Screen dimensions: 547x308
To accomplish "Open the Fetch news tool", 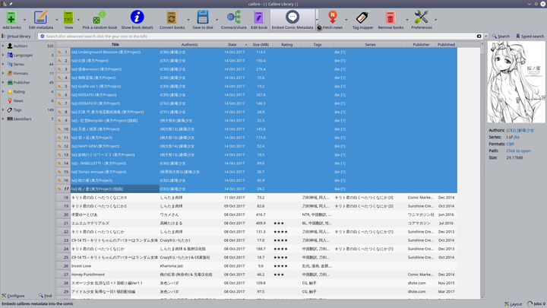I will (x=332, y=16).
